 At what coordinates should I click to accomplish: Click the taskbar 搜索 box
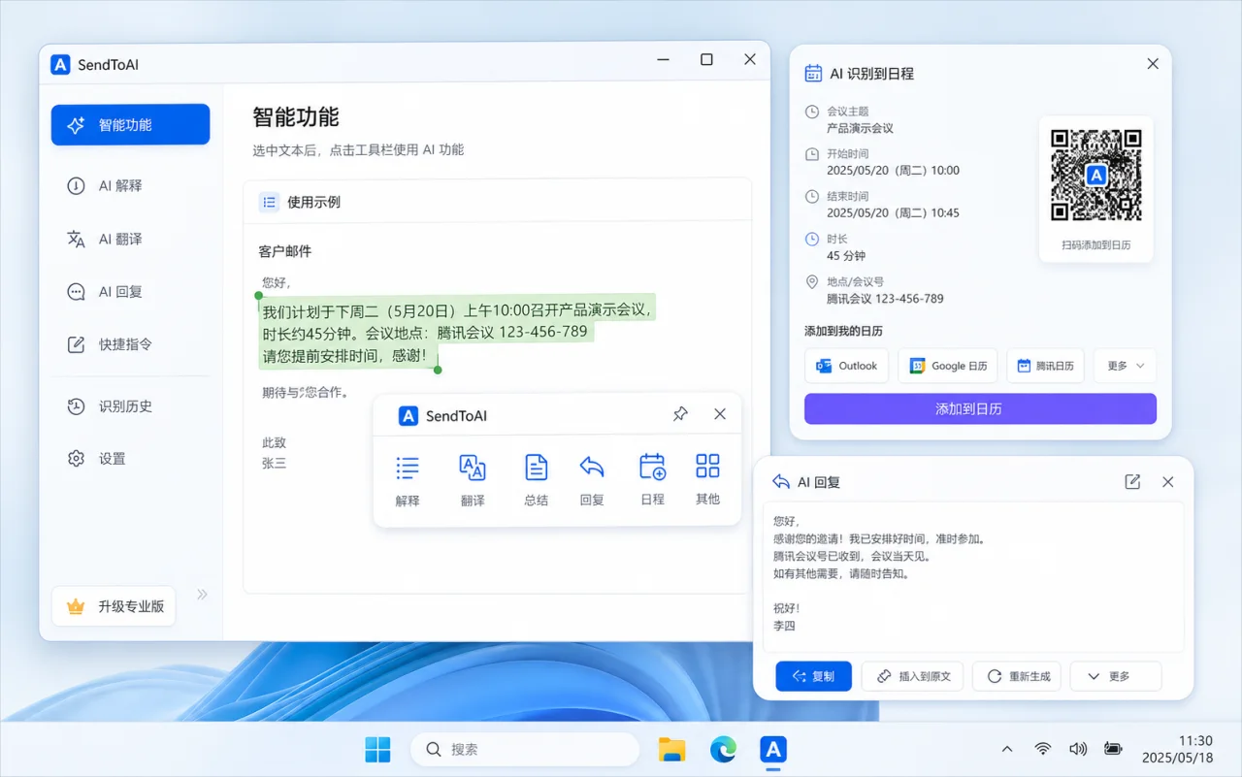(525, 750)
